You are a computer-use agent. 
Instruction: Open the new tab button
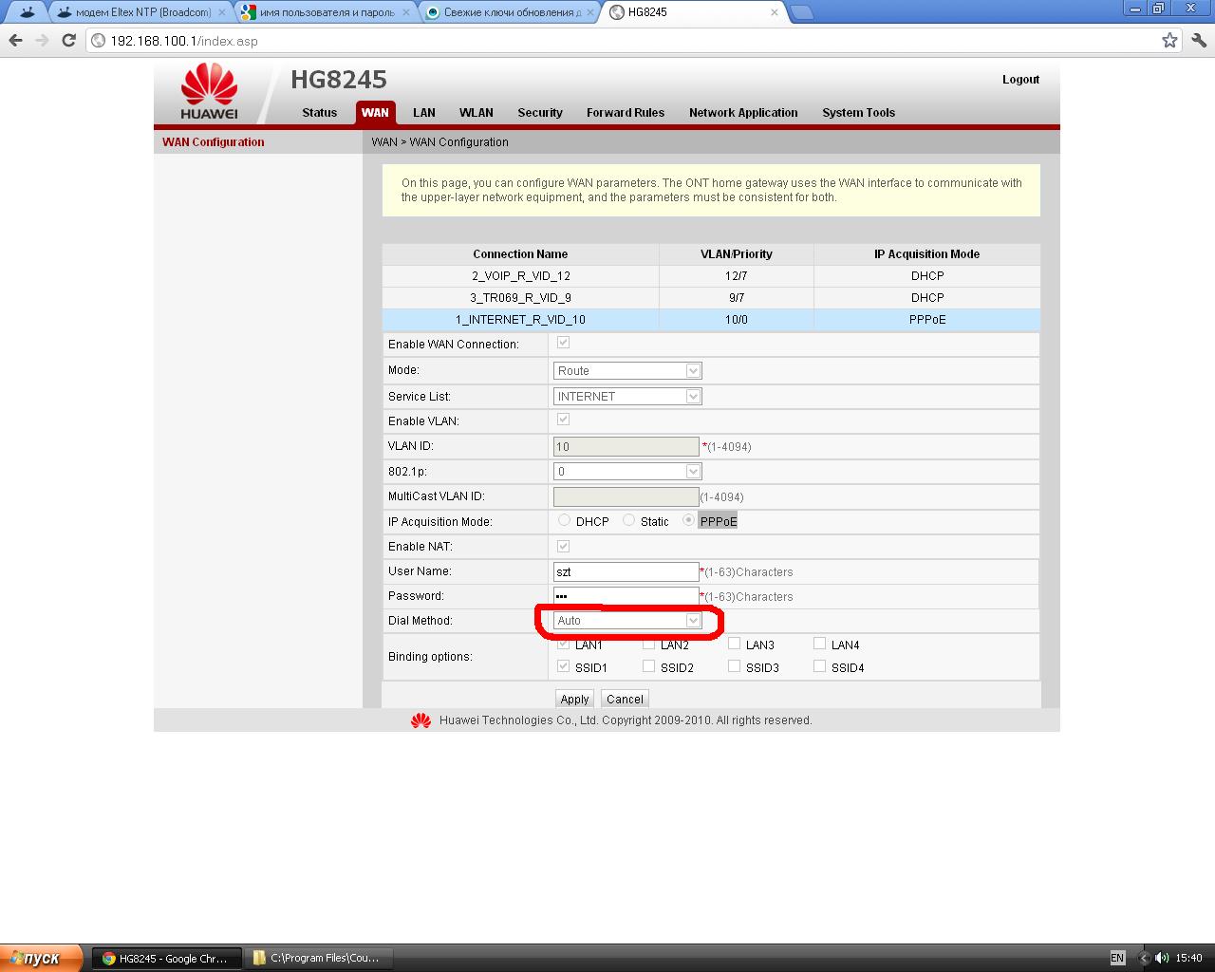(801, 12)
